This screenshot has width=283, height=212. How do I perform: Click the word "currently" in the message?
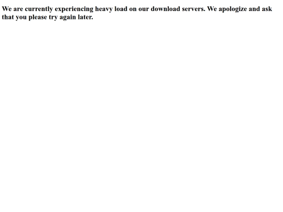39,9
